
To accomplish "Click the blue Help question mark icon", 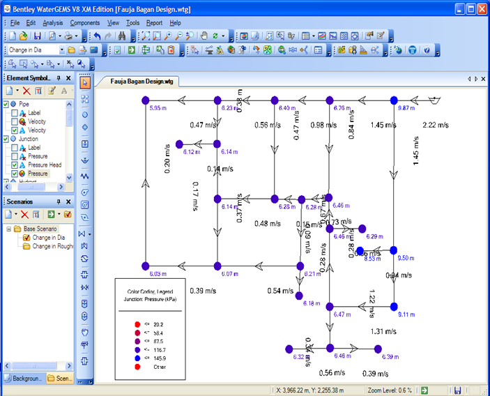I will coord(427,50).
